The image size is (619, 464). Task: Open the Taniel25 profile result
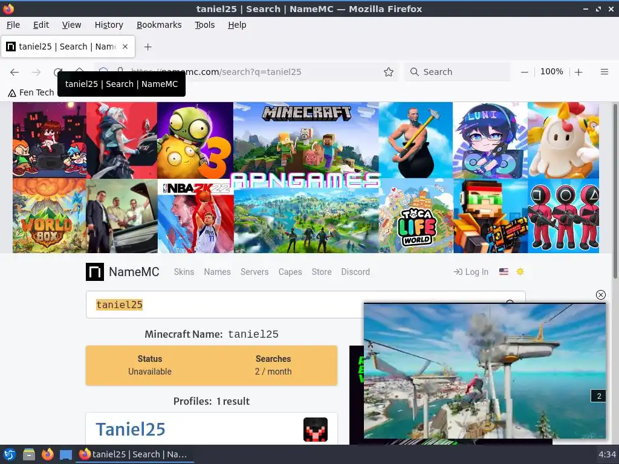pos(131,430)
